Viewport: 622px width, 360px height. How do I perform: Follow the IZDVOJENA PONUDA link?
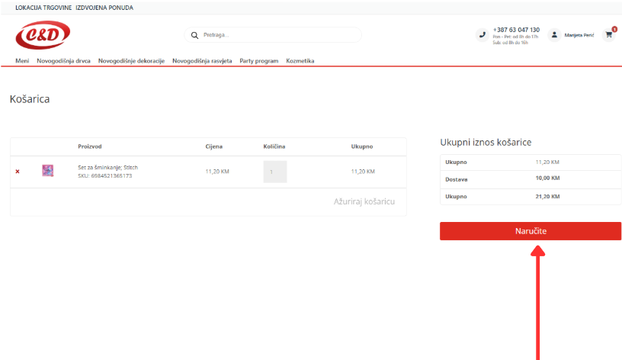[x=104, y=8]
